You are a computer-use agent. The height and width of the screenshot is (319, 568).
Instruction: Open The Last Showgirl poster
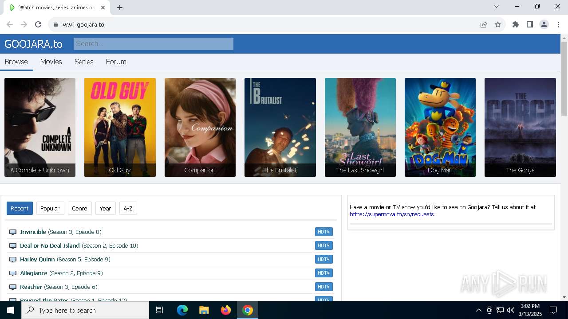[360, 127]
